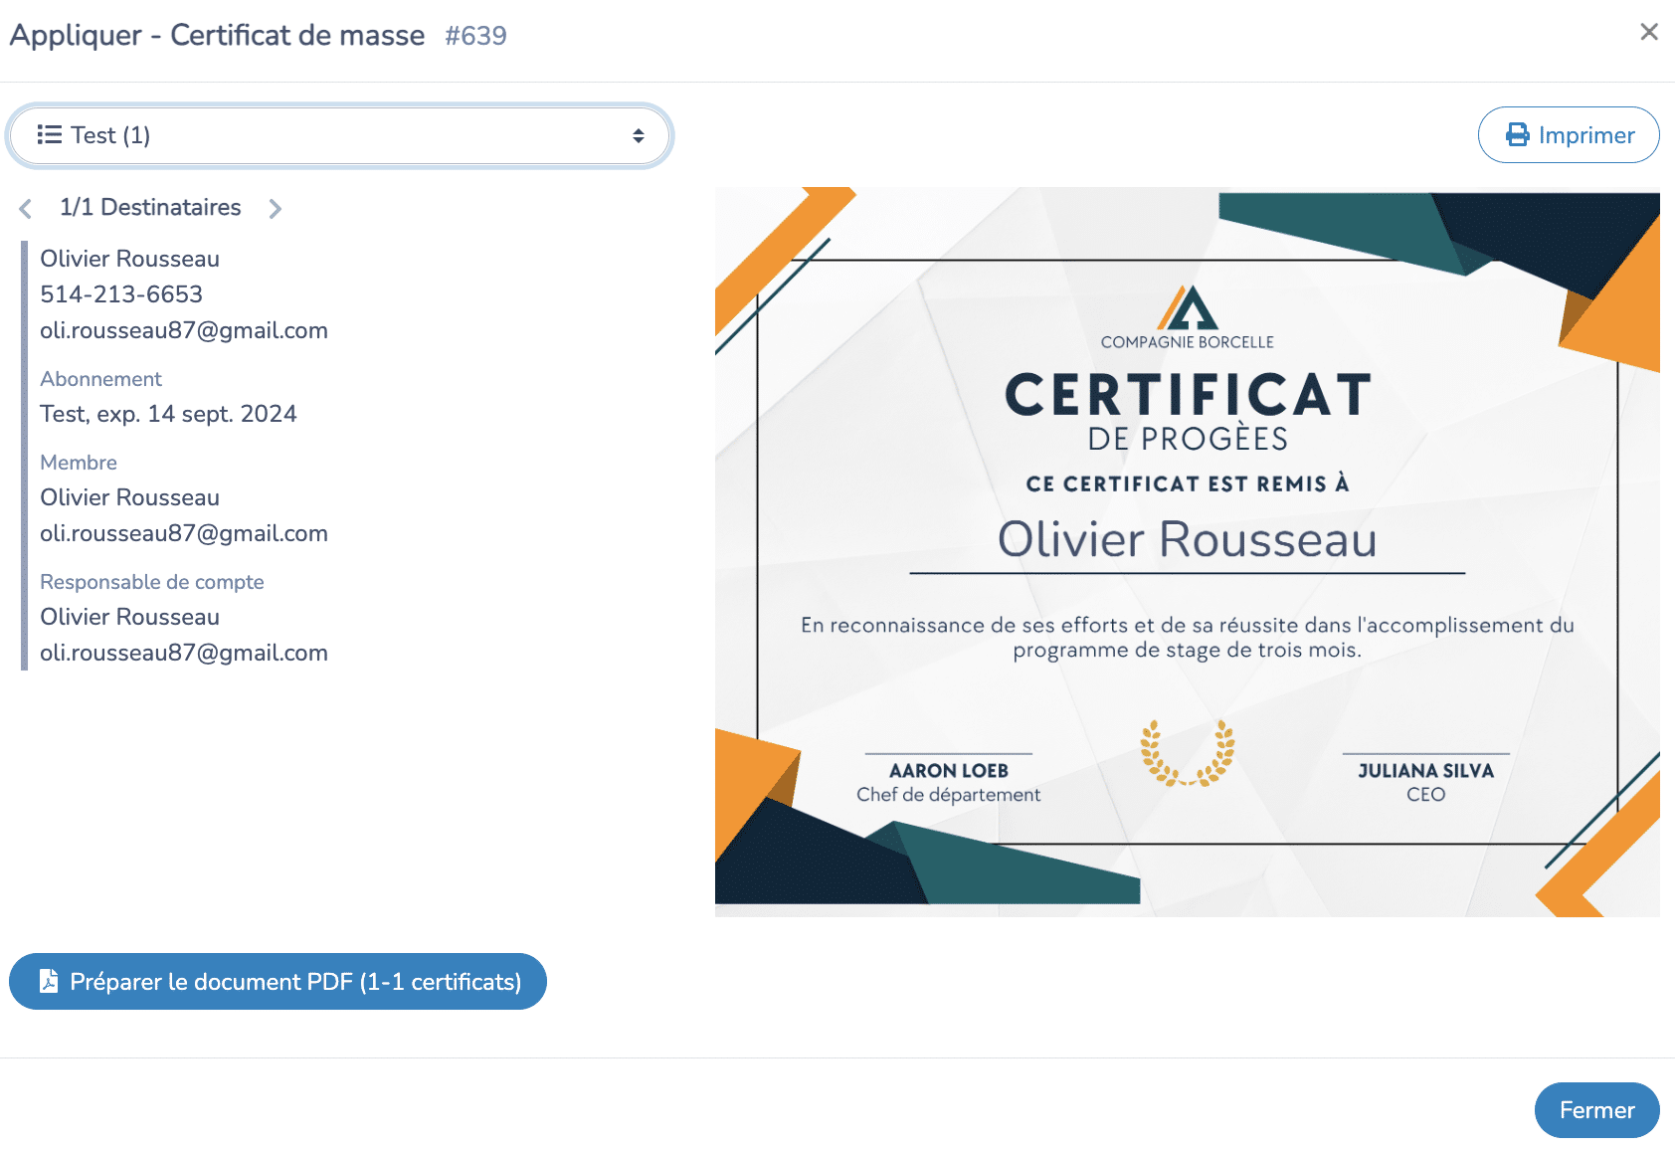
Task: Go to next recipient with right chevron
Action: coord(275,208)
